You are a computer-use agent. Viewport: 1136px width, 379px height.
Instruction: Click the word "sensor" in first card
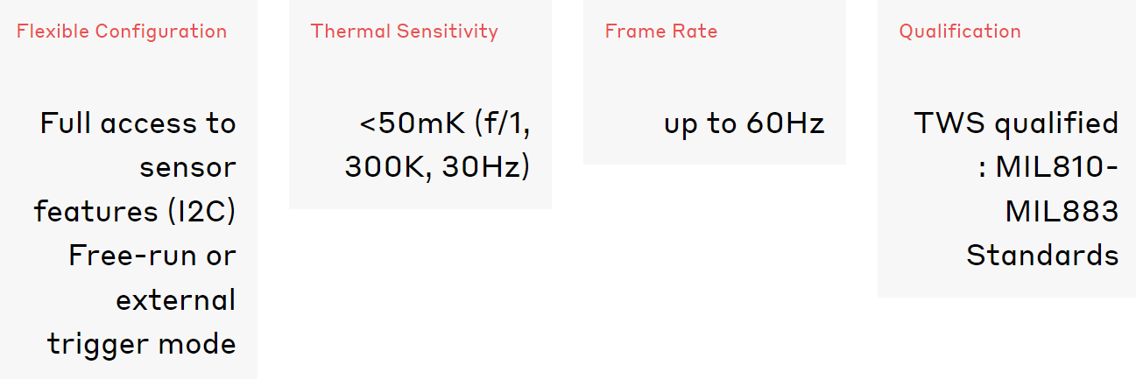click(187, 168)
